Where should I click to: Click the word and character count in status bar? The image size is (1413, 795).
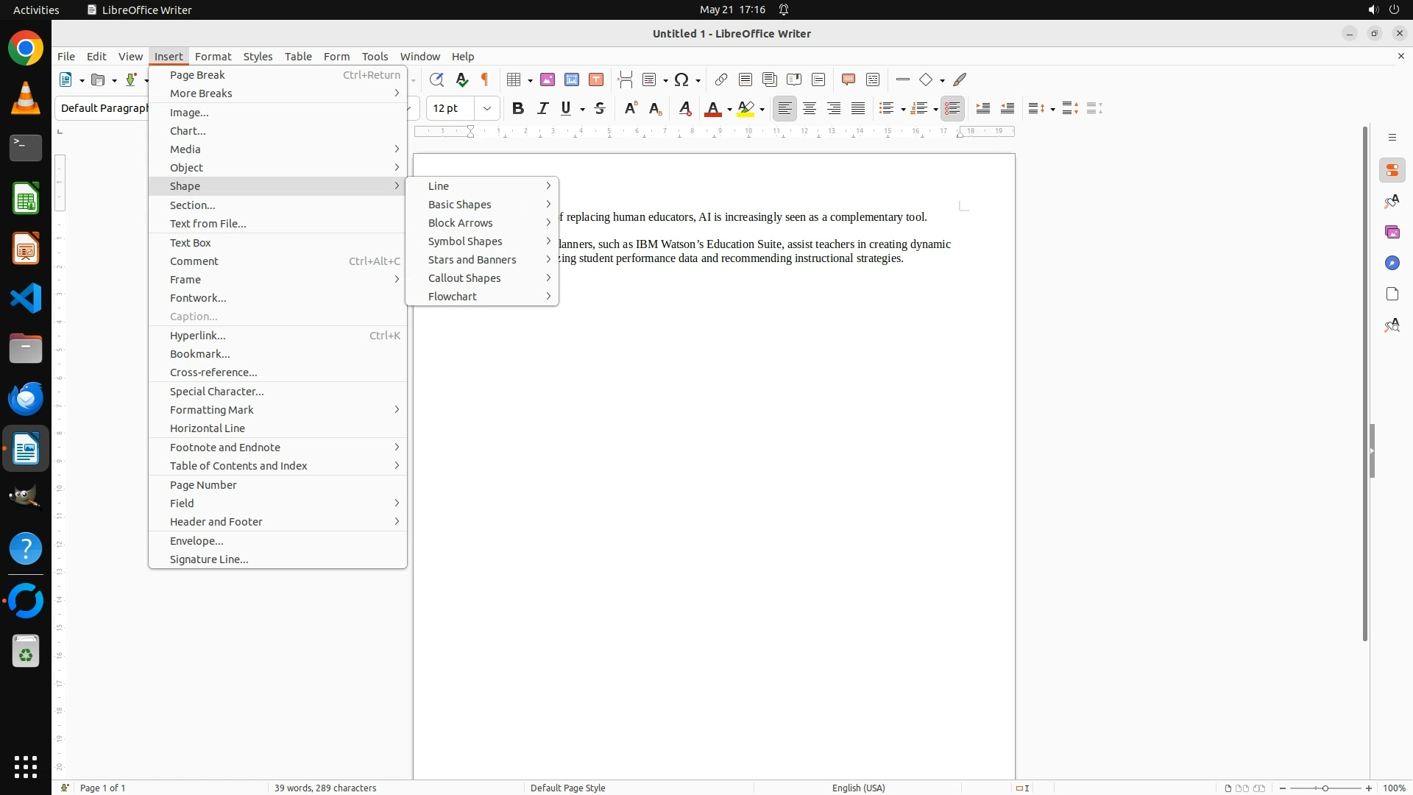click(x=325, y=788)
